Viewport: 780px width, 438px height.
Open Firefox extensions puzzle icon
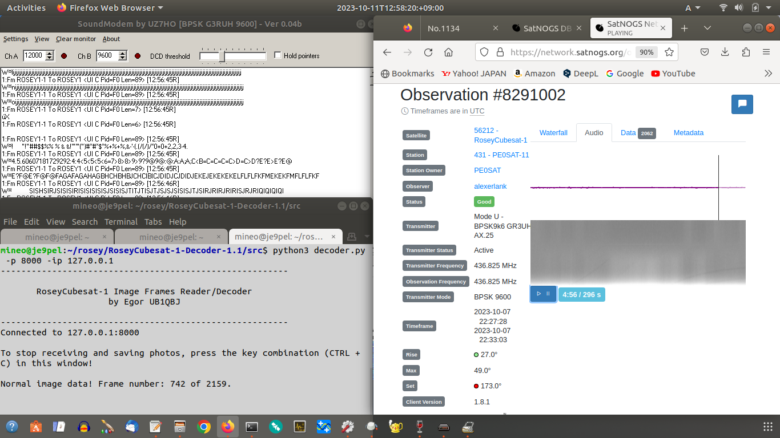[746, 52]
